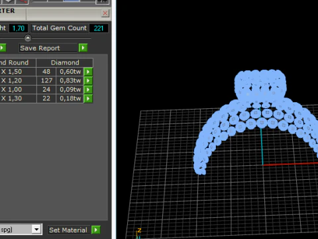Viewport: 318px width, 239px height.
Task: Click the green arrow for the 0,09tw row
Action: tap(88, 90)
